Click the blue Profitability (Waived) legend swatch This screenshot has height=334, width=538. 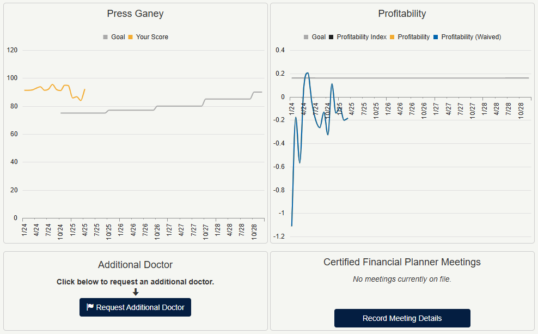(x=436, y=37)
